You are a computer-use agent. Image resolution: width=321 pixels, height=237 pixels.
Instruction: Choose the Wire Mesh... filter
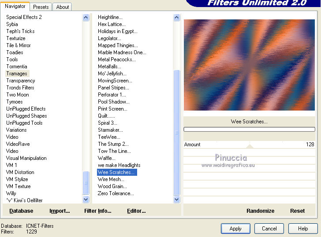111,179
